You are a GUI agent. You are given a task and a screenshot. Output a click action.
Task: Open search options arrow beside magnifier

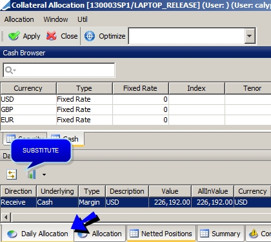15,70
